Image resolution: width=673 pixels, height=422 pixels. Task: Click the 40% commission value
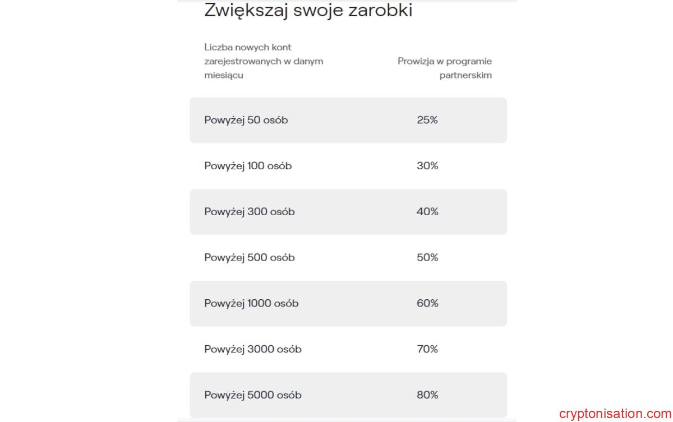pyautogui.click(x=427, y=212)
